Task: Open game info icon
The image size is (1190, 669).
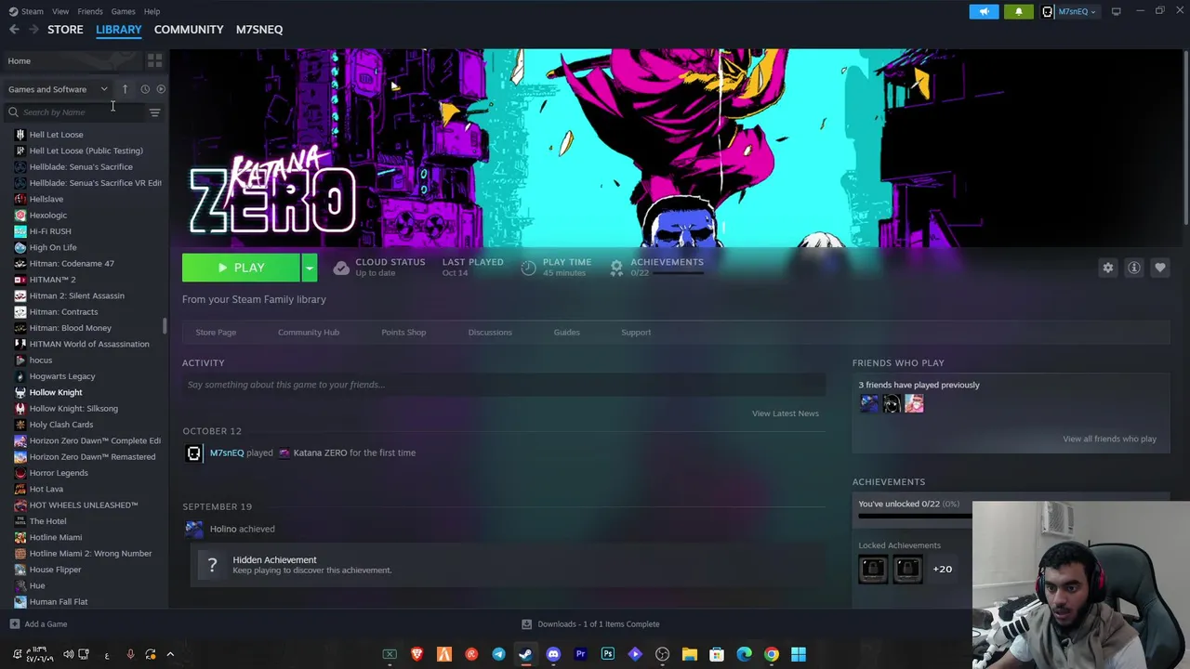Action: (x=1134, y=268)
